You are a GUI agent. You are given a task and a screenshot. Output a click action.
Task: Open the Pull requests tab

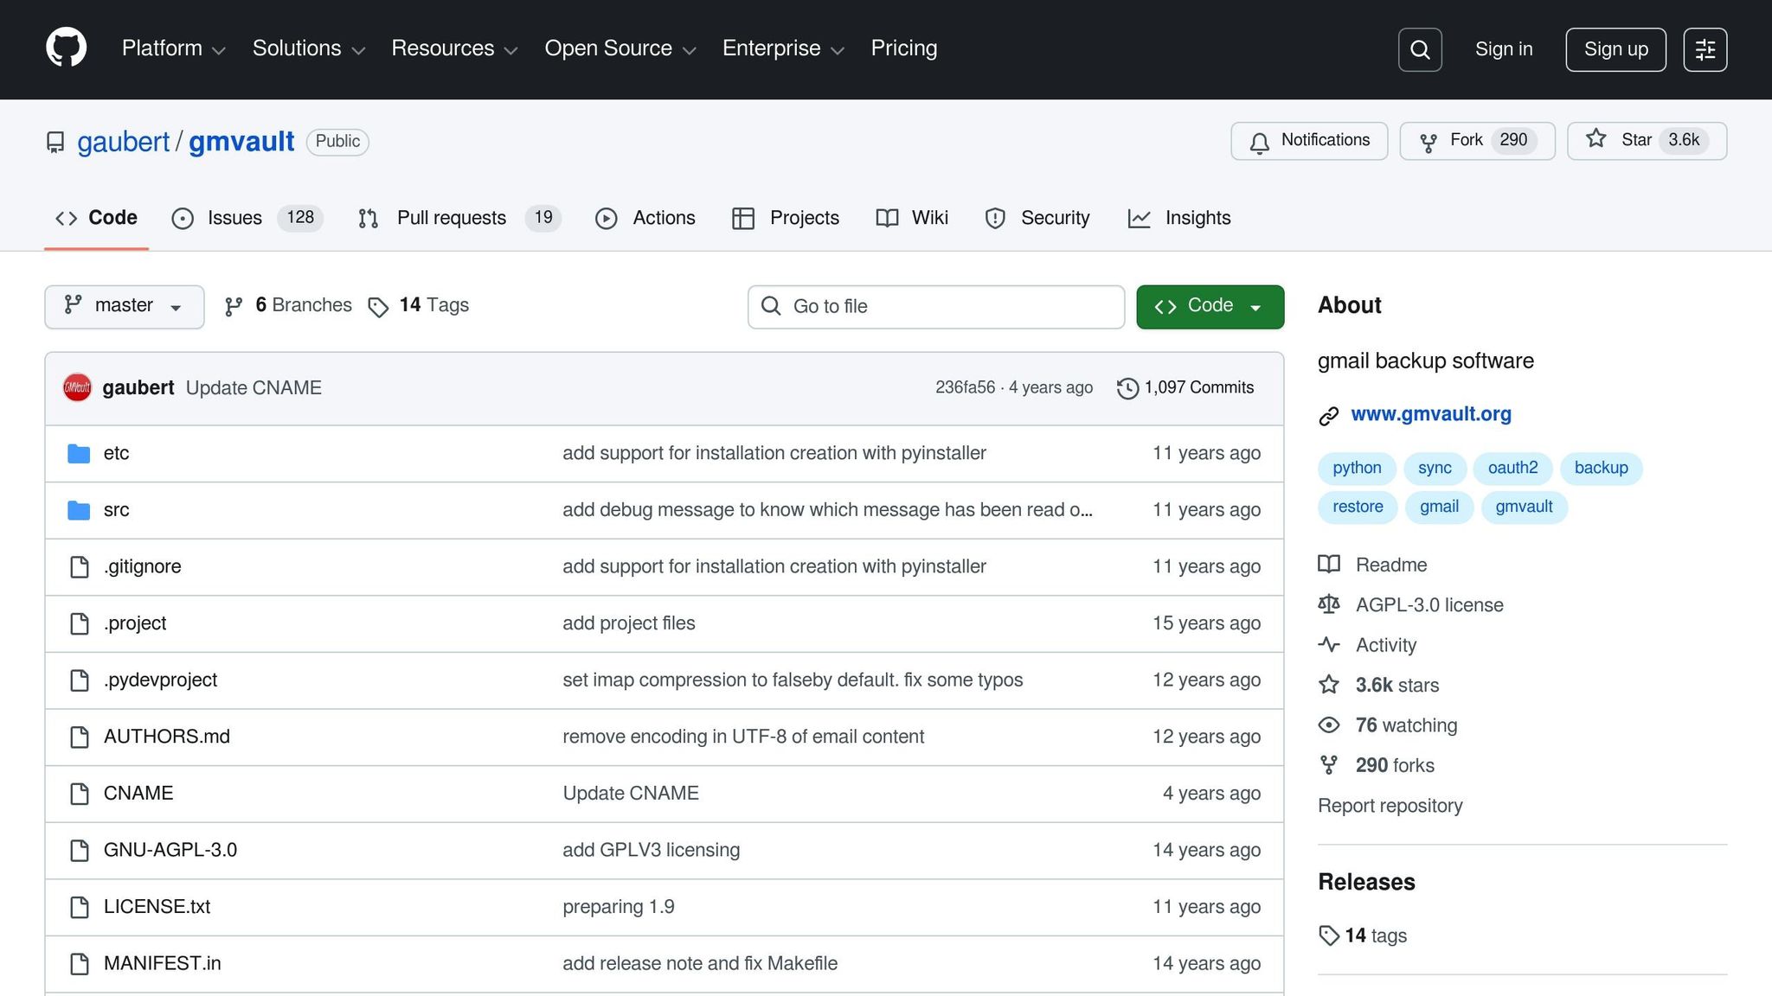click(451, 218)
